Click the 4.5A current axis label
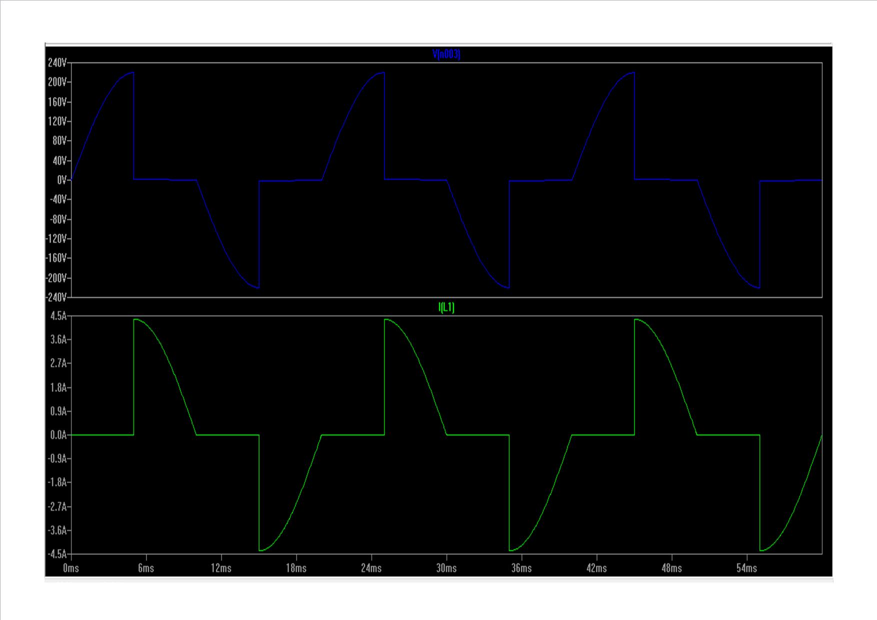877x620 pixels. 57,316
